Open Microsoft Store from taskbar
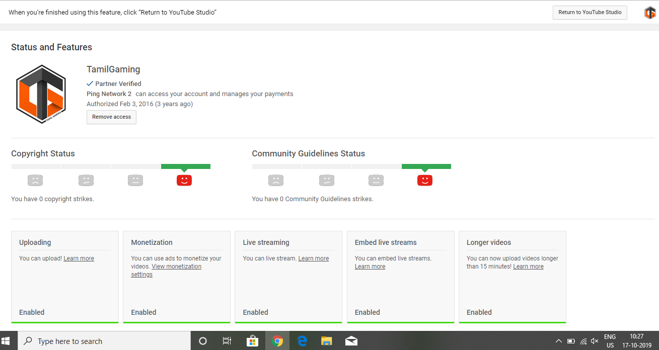This screenshot has width=659, height=350. [x=252, y=341]
